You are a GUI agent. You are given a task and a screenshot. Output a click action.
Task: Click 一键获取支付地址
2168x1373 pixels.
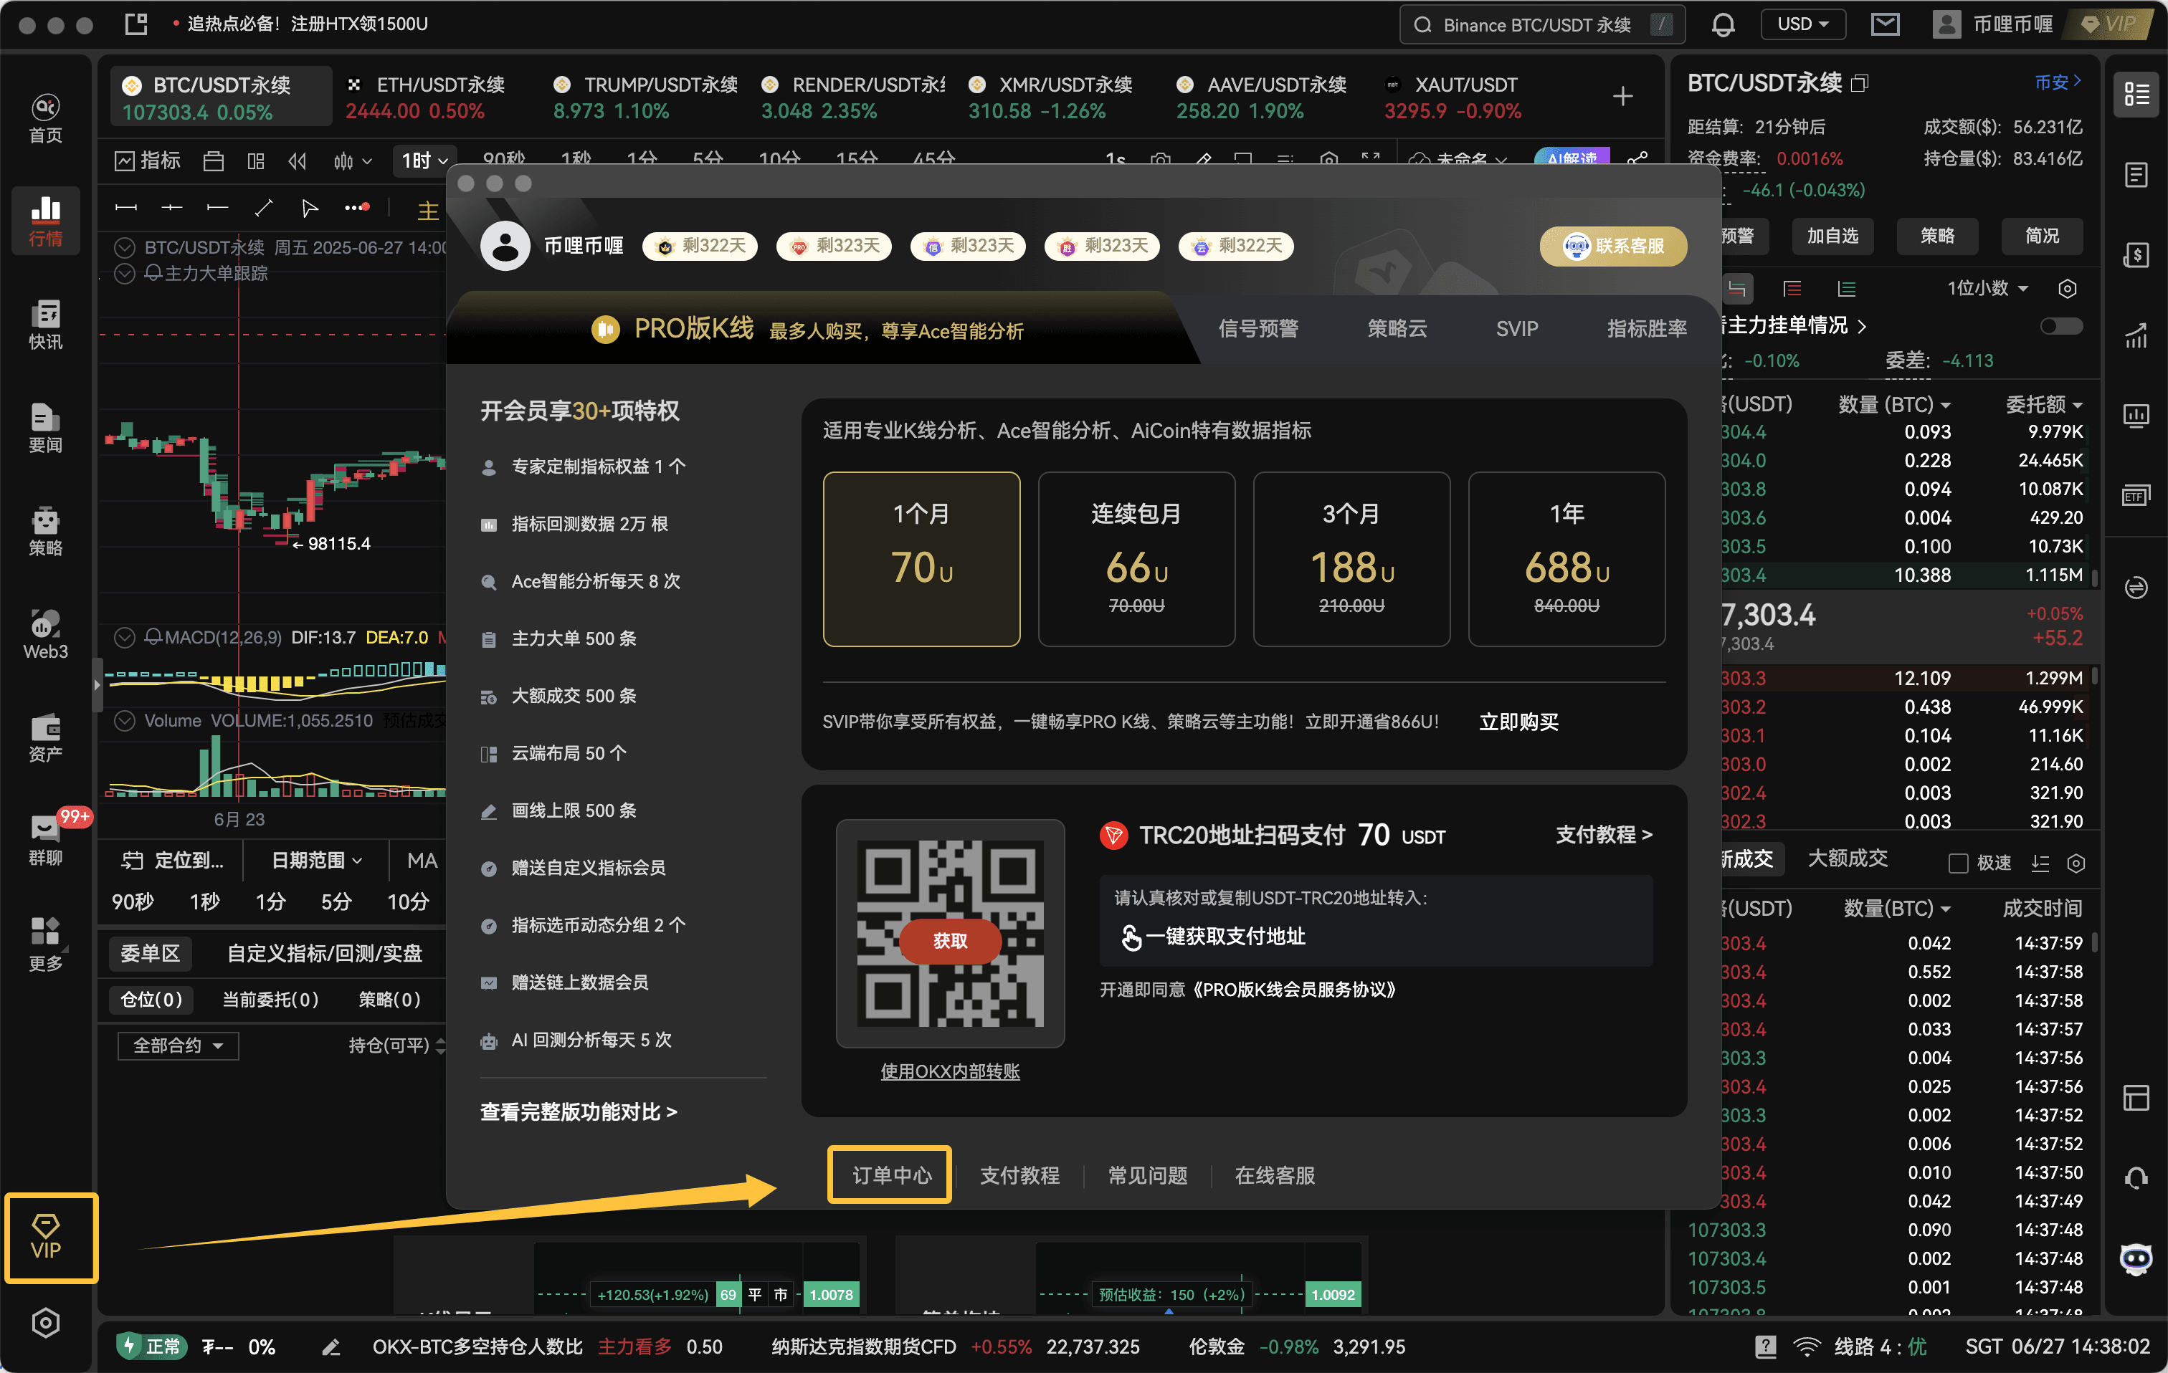1213,937
